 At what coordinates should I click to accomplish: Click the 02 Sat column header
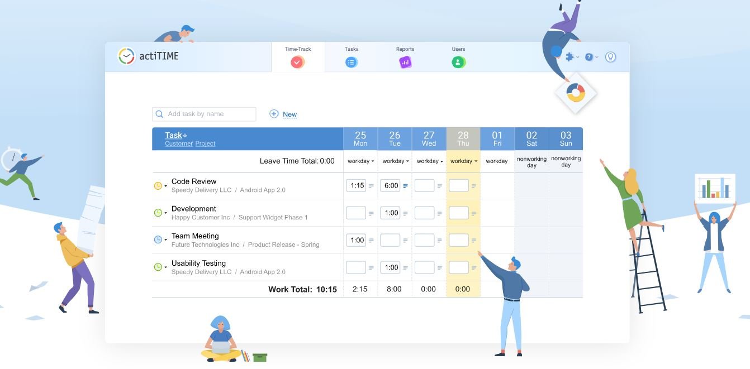(x=531, y=139)
